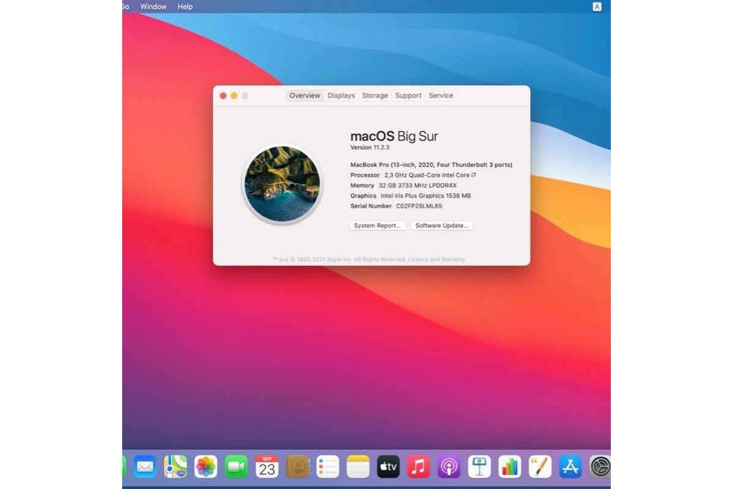Open the Contacts app icon
This screenshot has height=489, width=733.
click(x=297, y=467)
